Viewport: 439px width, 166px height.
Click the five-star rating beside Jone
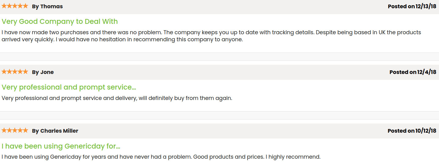pos(15,72)
